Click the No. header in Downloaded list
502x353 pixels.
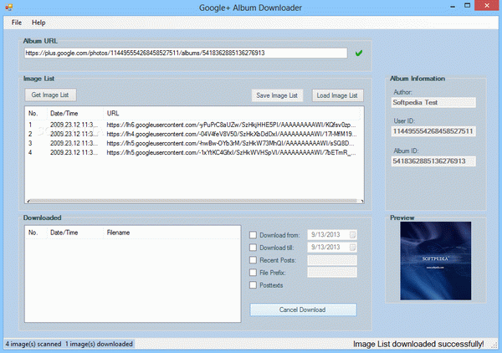(x=36, y=233)
